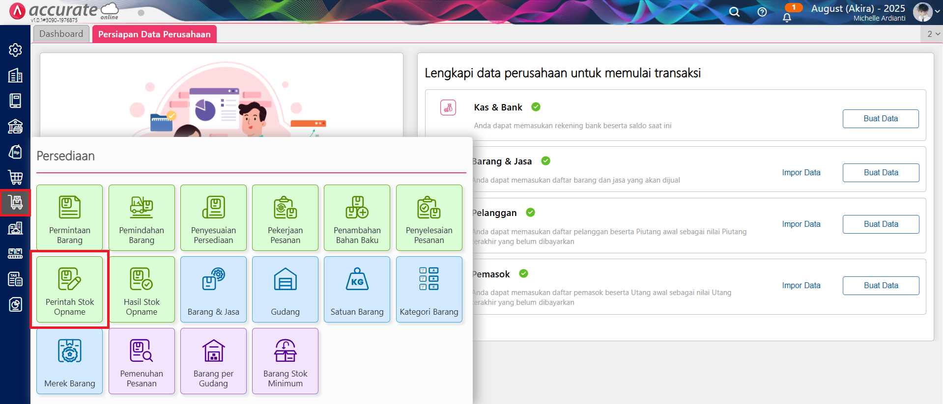The width and height of the screenshot is (943, 404).
Task: Select the Persiapan Data Perusahaan tab
Action: (x=154, y=34)
